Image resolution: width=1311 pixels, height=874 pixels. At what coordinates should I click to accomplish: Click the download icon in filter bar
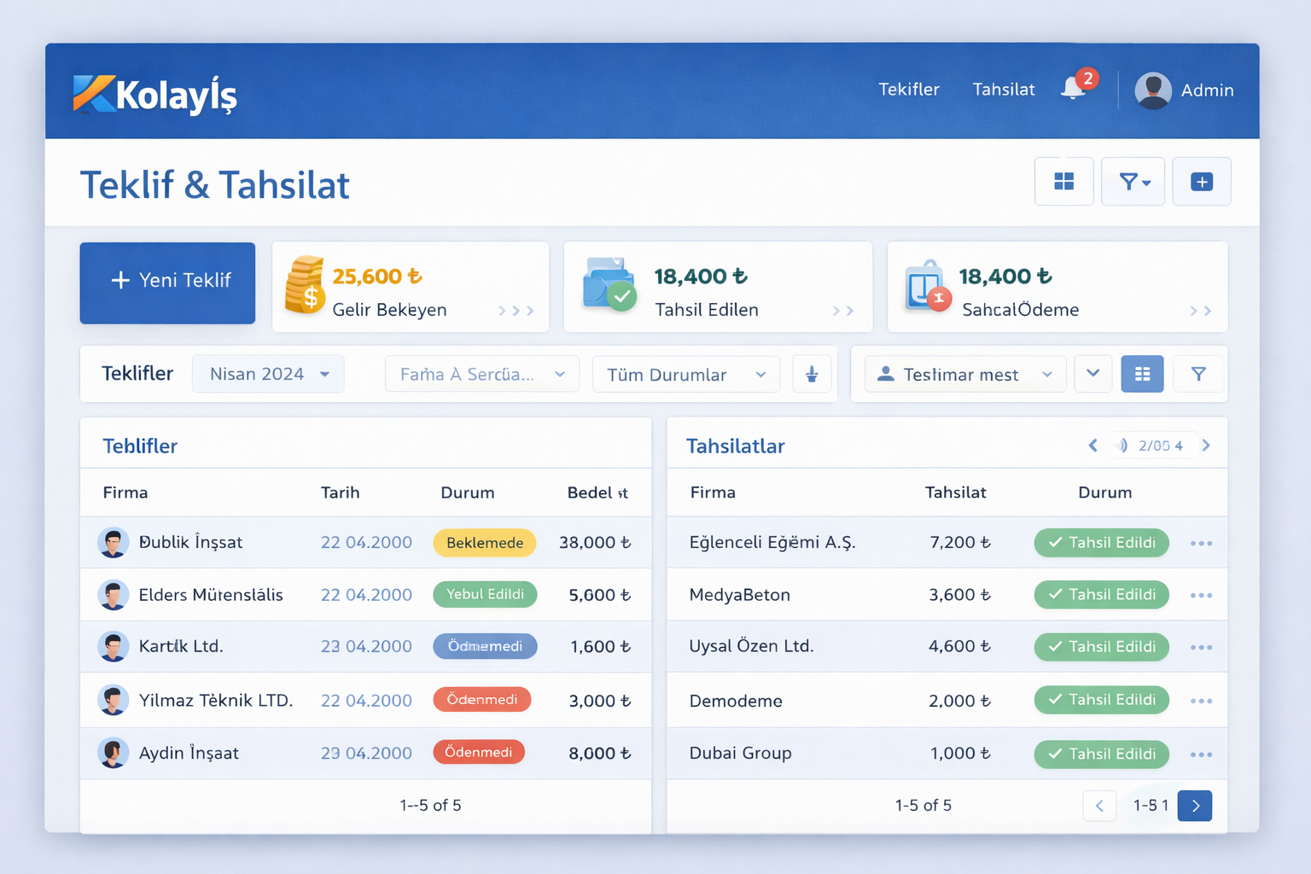pyautogui.click(x=812, y=375)
